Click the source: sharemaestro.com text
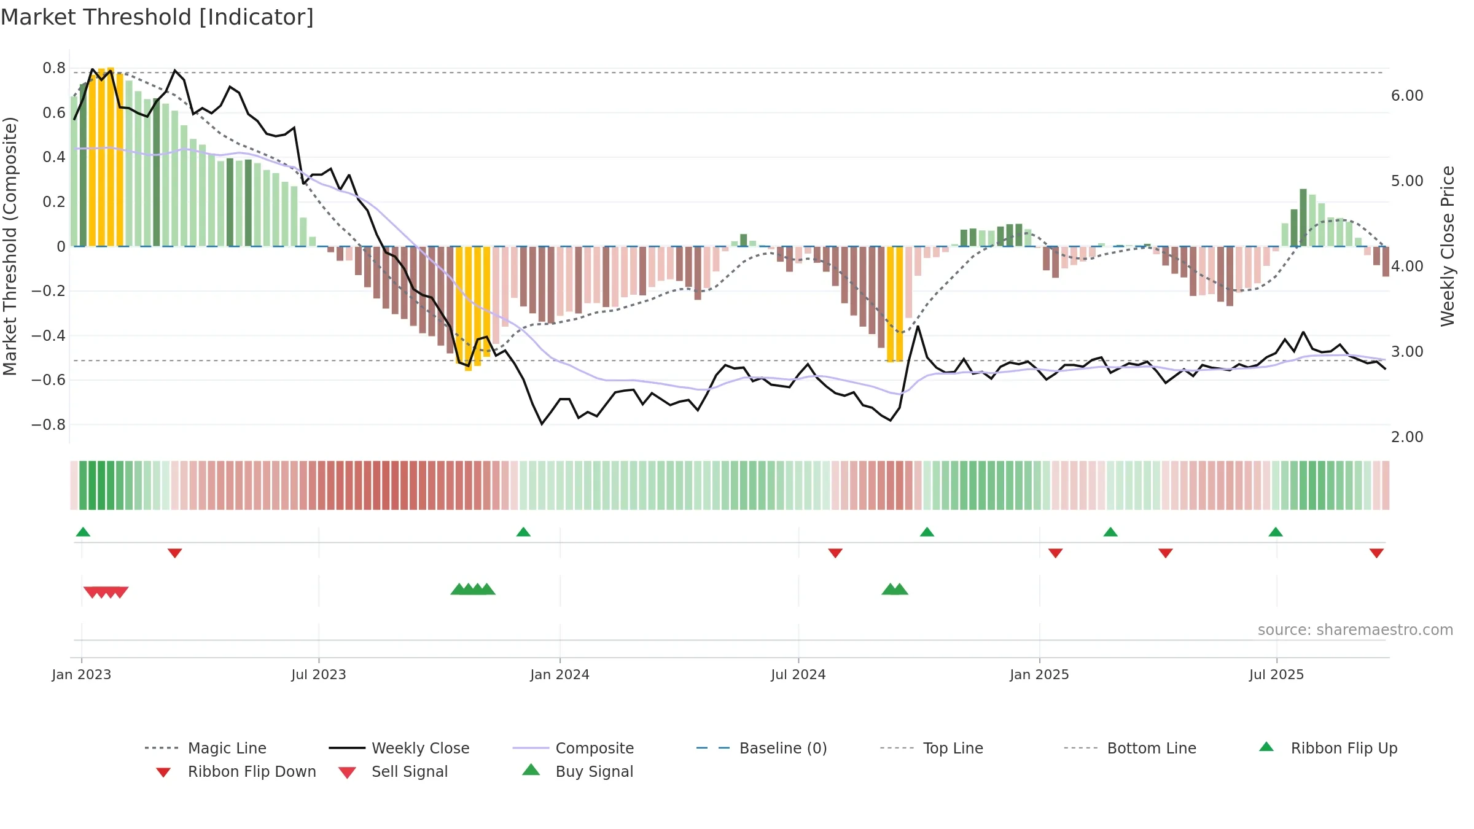 pyautogui.click(x=1355, y=630)
